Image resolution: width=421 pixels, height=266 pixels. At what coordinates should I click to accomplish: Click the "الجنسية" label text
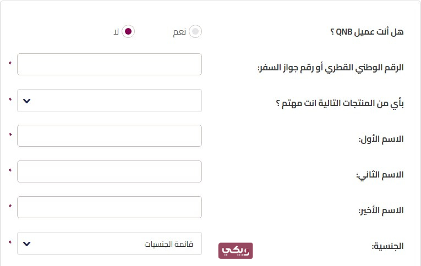[x=387, y=246]
